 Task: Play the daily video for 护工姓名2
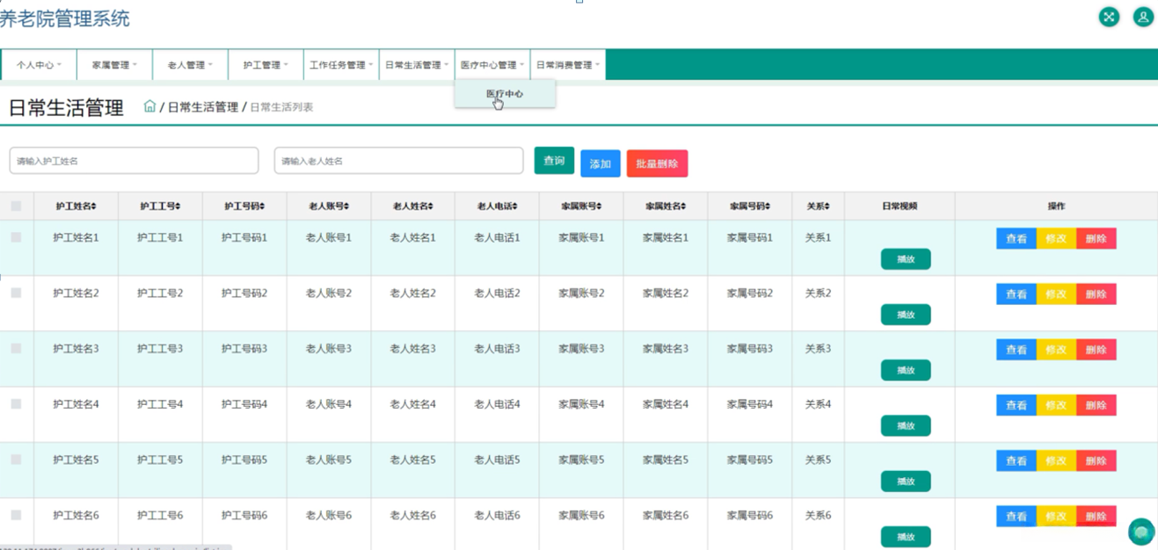pos(906,315)
